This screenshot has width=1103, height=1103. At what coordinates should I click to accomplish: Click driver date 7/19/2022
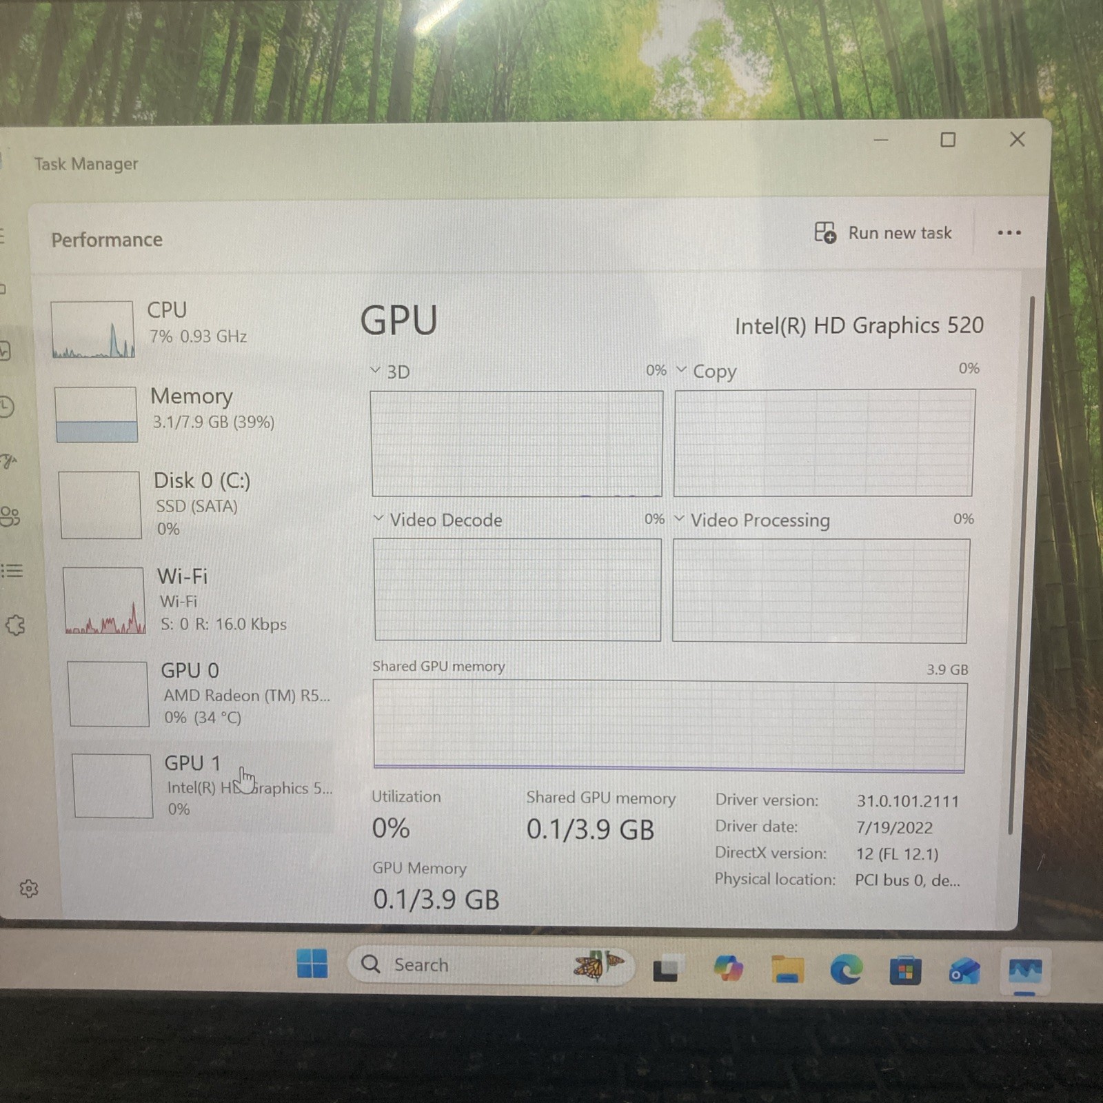[x=894, y=827]
